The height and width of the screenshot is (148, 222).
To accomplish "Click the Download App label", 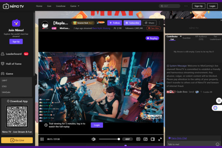I will (17, 101).
